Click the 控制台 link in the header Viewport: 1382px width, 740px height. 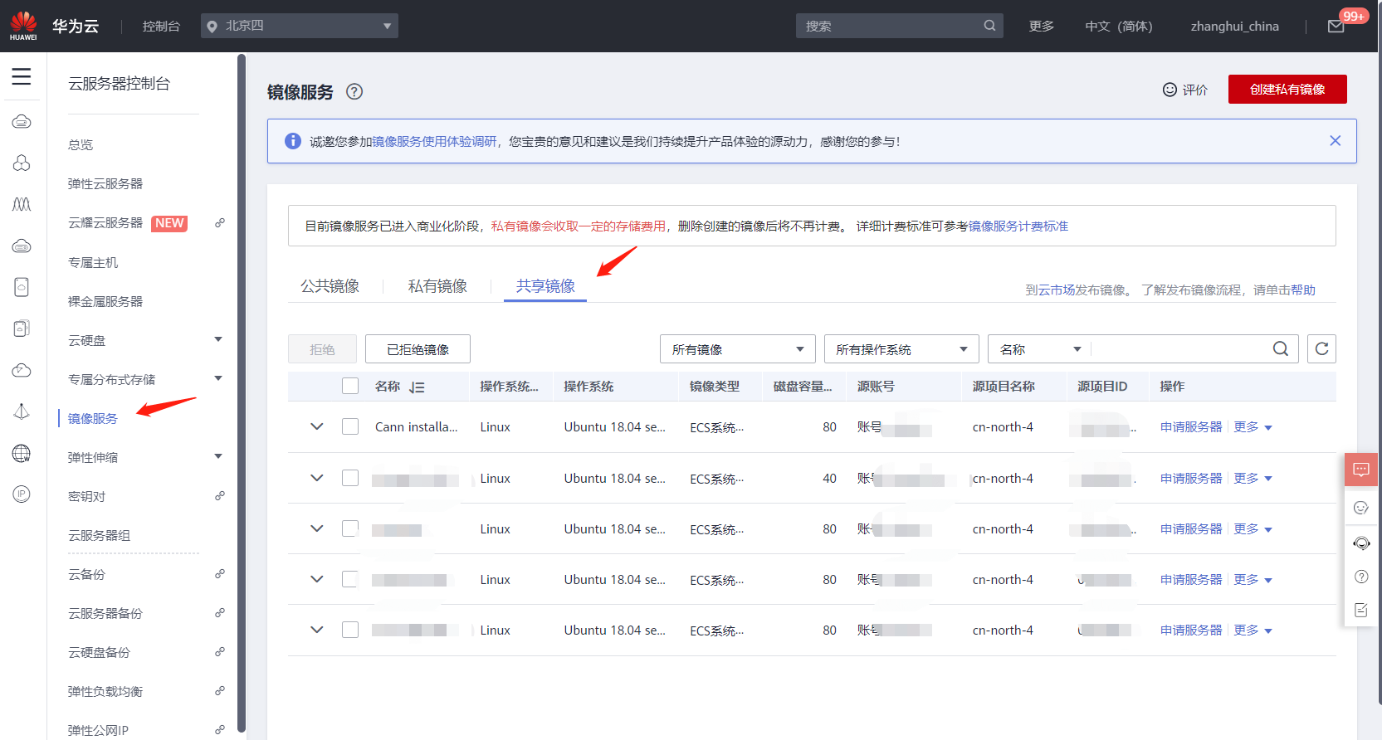(x=161, y=27)
